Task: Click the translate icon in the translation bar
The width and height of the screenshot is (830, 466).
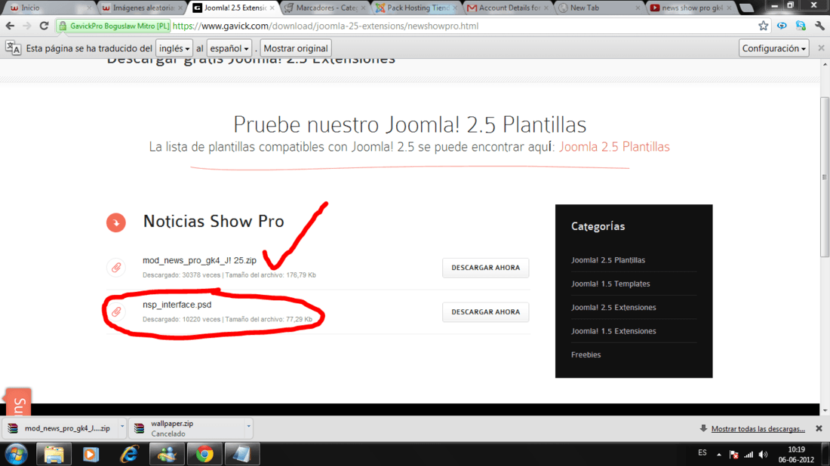Action: [14, 48]
